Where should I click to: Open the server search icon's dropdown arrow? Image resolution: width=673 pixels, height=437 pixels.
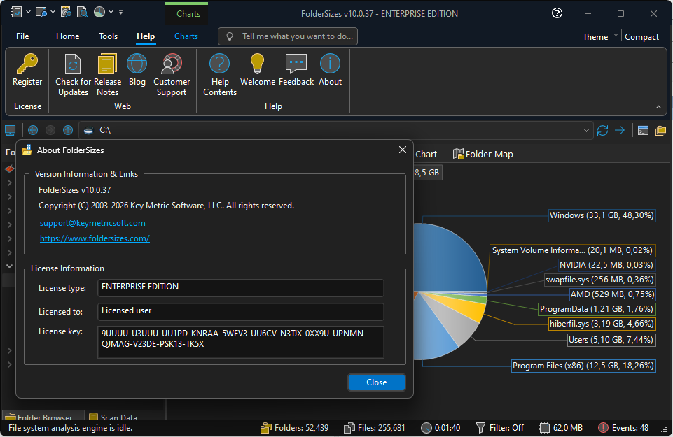53,13
